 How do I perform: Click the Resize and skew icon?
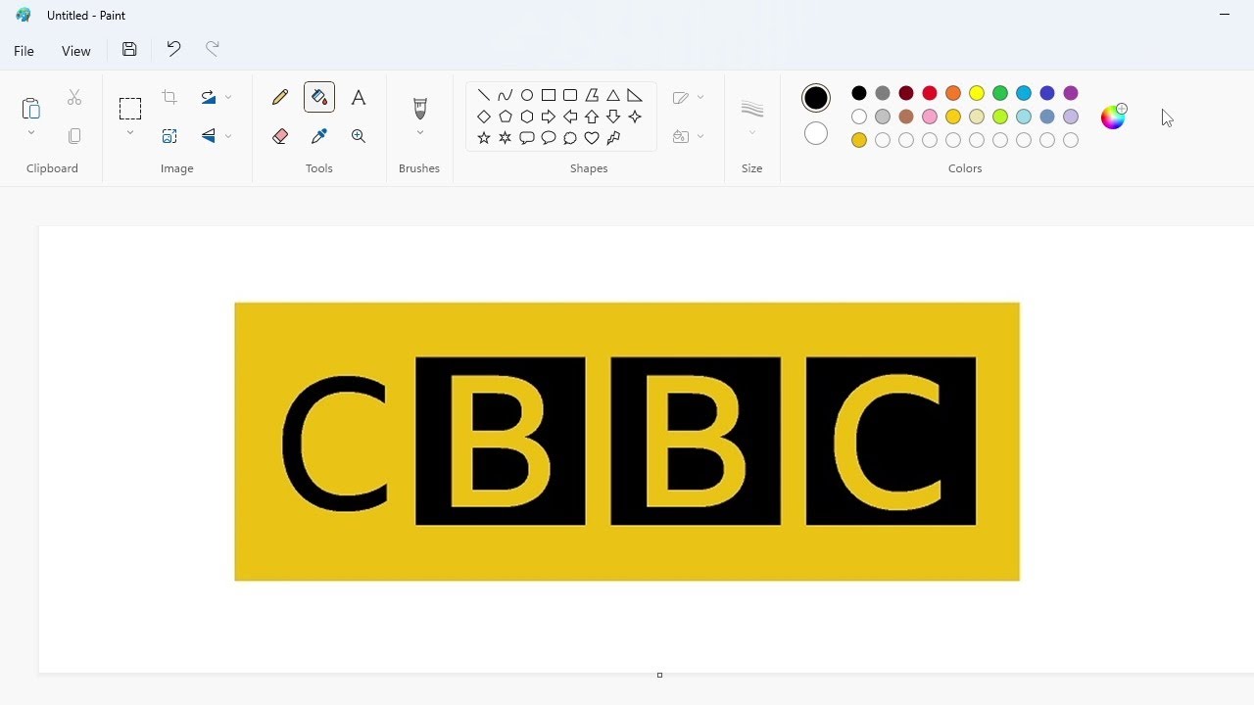pyautogui.click(x=169, y=136)
